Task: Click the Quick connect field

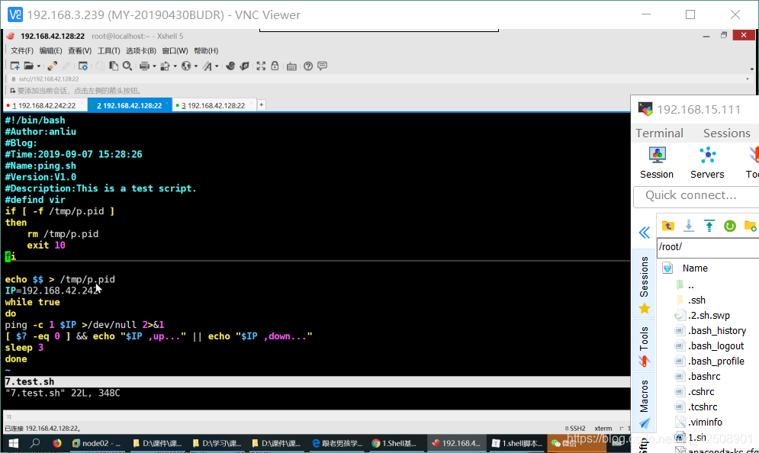Action: tap(697, 195)
